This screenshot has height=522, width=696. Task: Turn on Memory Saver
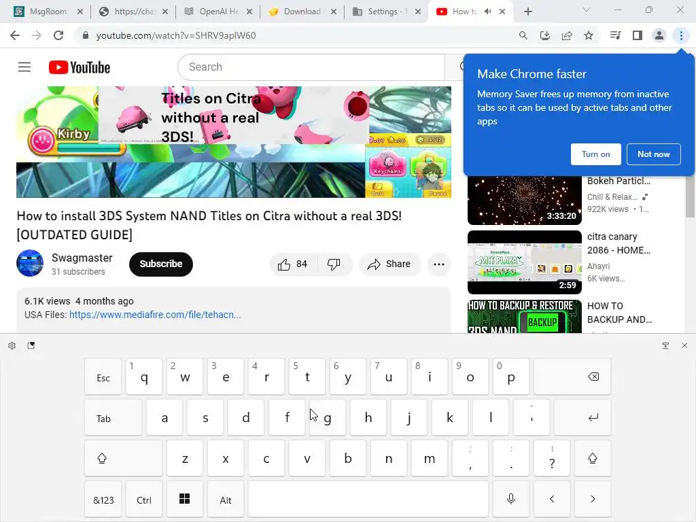(x=595, y=154)
